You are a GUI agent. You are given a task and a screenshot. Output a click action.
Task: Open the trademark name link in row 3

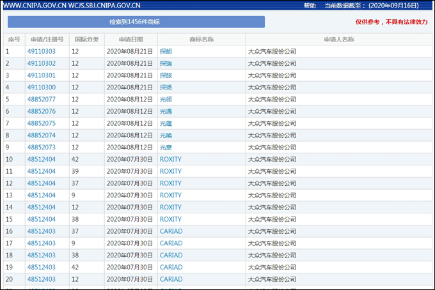166,75
